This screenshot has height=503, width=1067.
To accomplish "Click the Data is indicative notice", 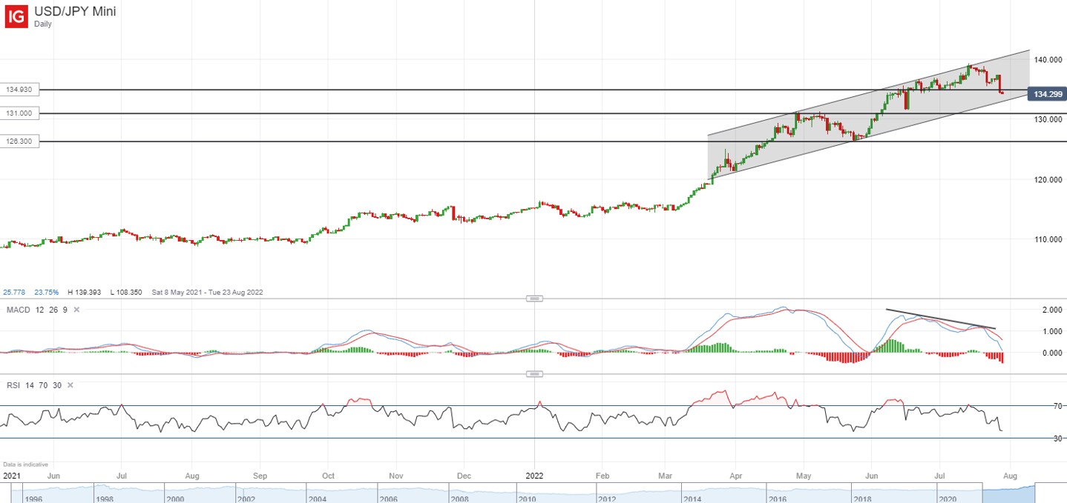I will click(x=25, y=464).
